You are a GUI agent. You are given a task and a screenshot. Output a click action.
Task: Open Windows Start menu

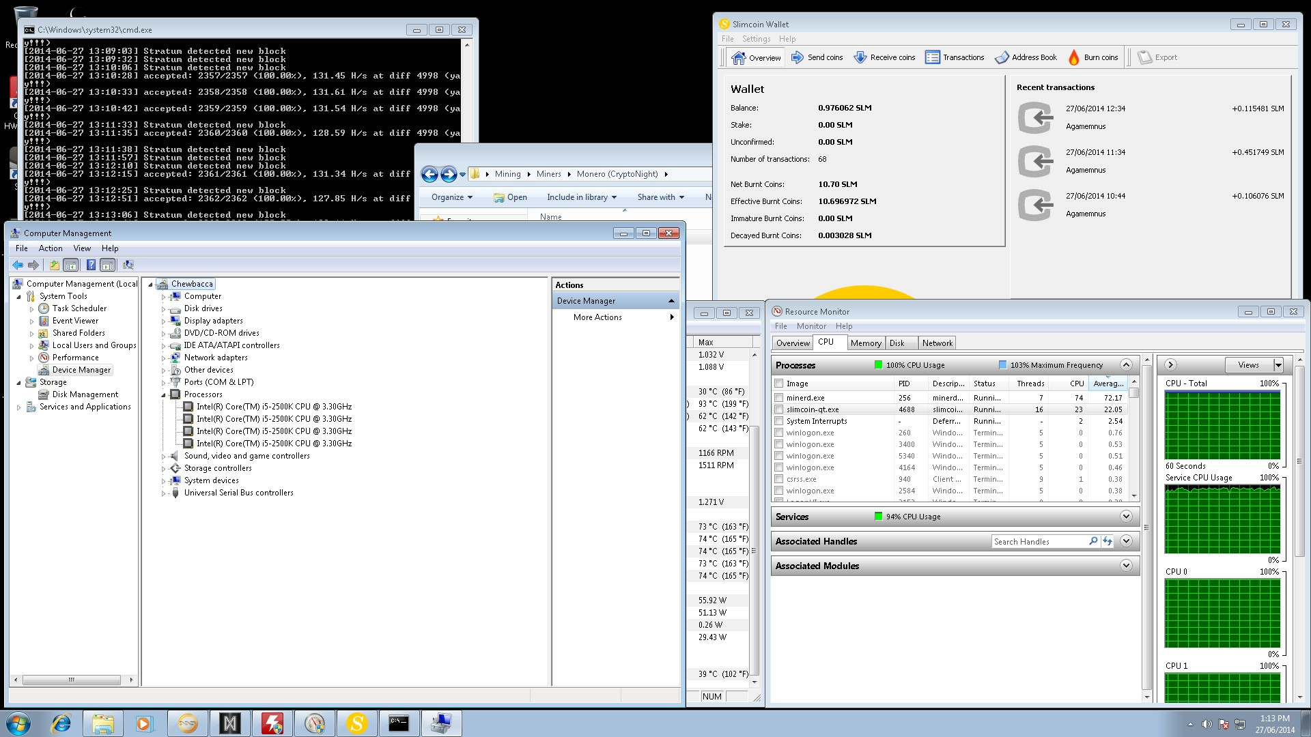(18, 723)
